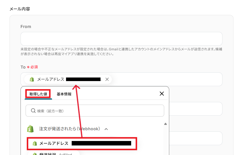Select the 取得した値 tab
This screenshot has height=155, width=243.
click(x=38, y=94)
